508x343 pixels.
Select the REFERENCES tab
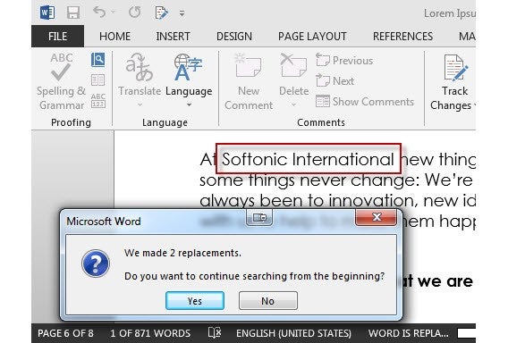point(402,37)
